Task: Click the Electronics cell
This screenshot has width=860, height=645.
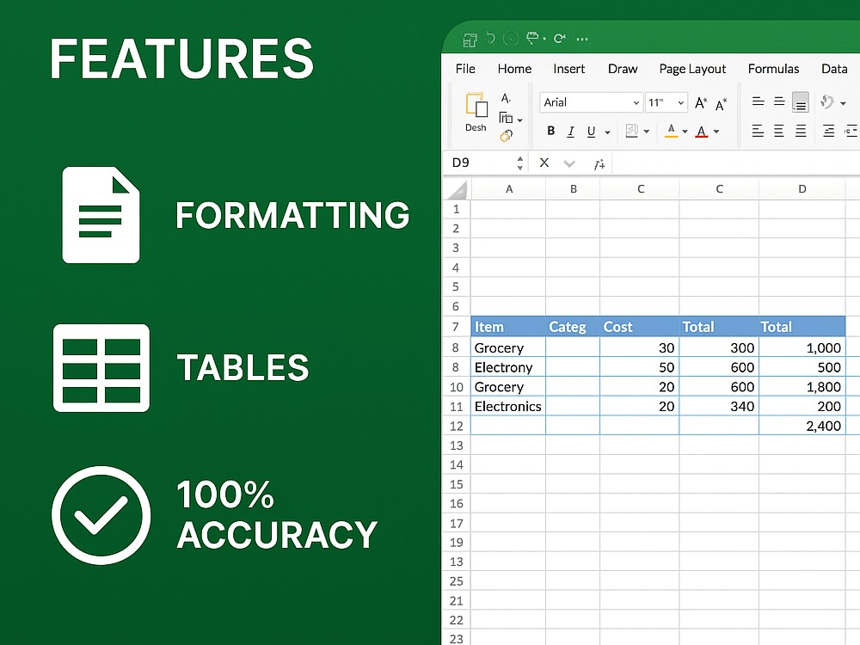Action: [x=508, y=407]
